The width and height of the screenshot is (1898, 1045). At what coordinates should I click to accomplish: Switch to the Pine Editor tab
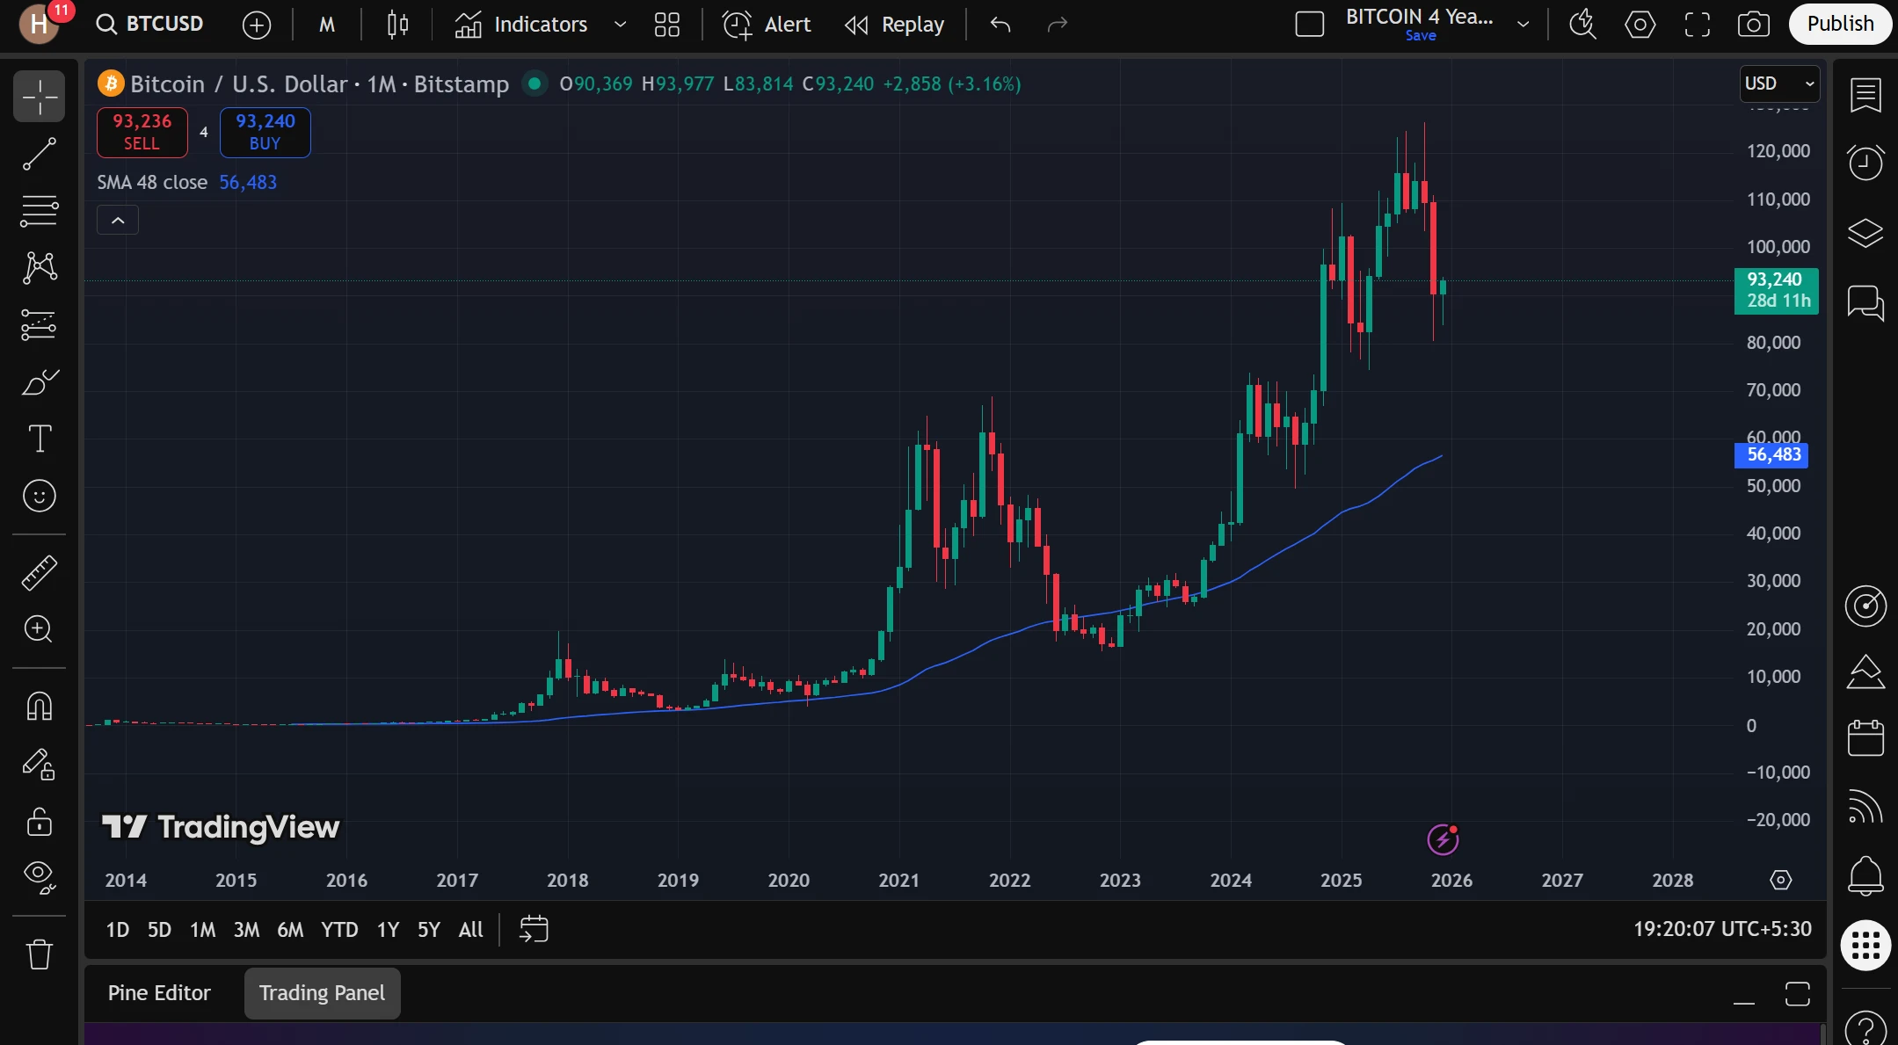click(x=158, y=993)
